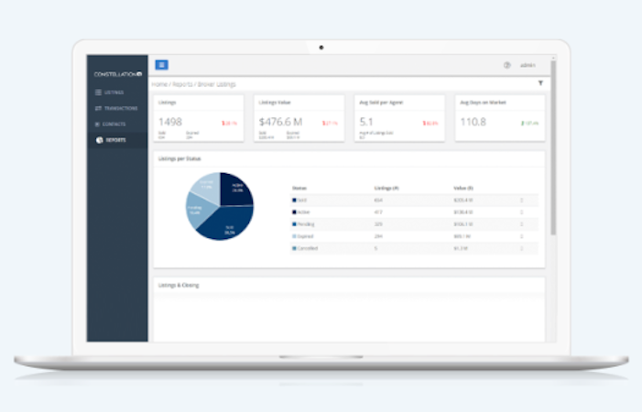Sort by the Listings (#) column header

click(x=386, y=189)
